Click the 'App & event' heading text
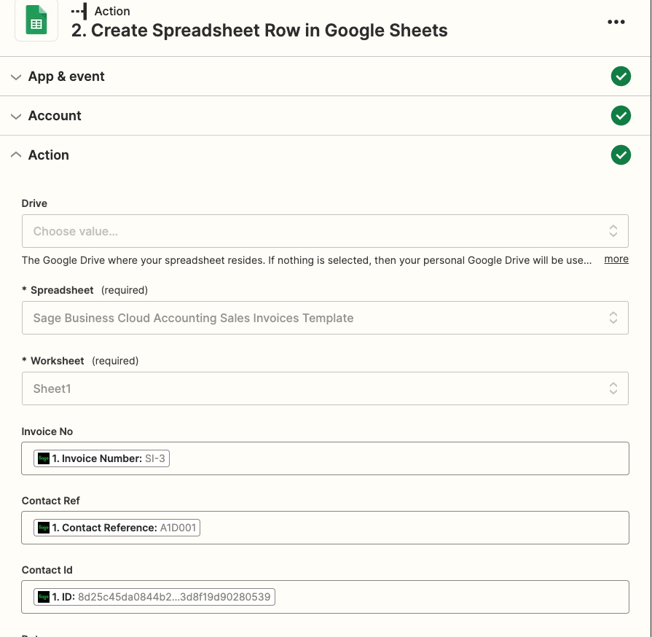This screenshot has height=637, width=652. click(66, 77)
